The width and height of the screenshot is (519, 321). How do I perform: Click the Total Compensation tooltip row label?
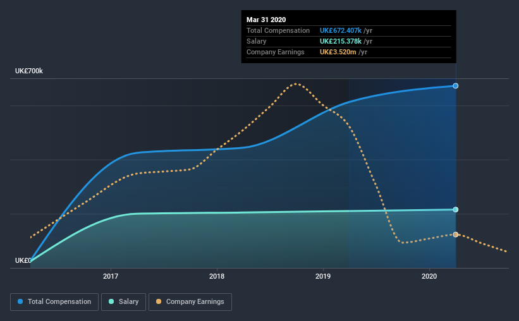click(278, 30)
